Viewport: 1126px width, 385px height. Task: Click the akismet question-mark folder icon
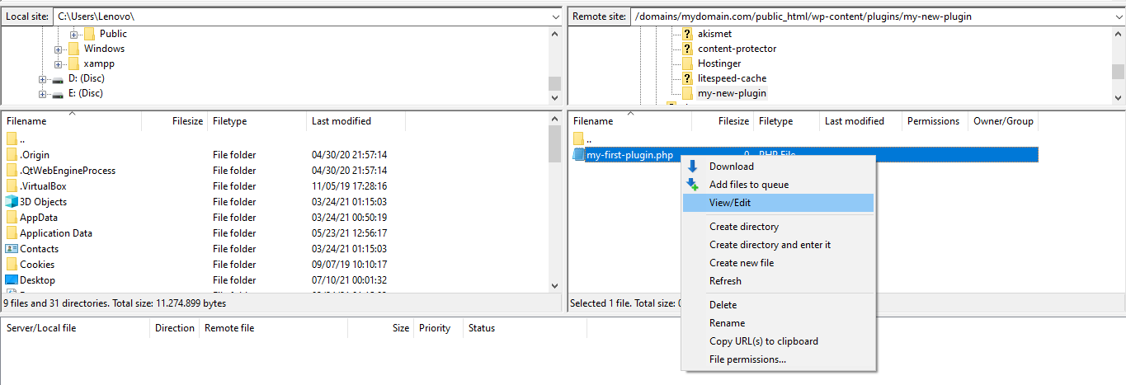tap(686, 34)
